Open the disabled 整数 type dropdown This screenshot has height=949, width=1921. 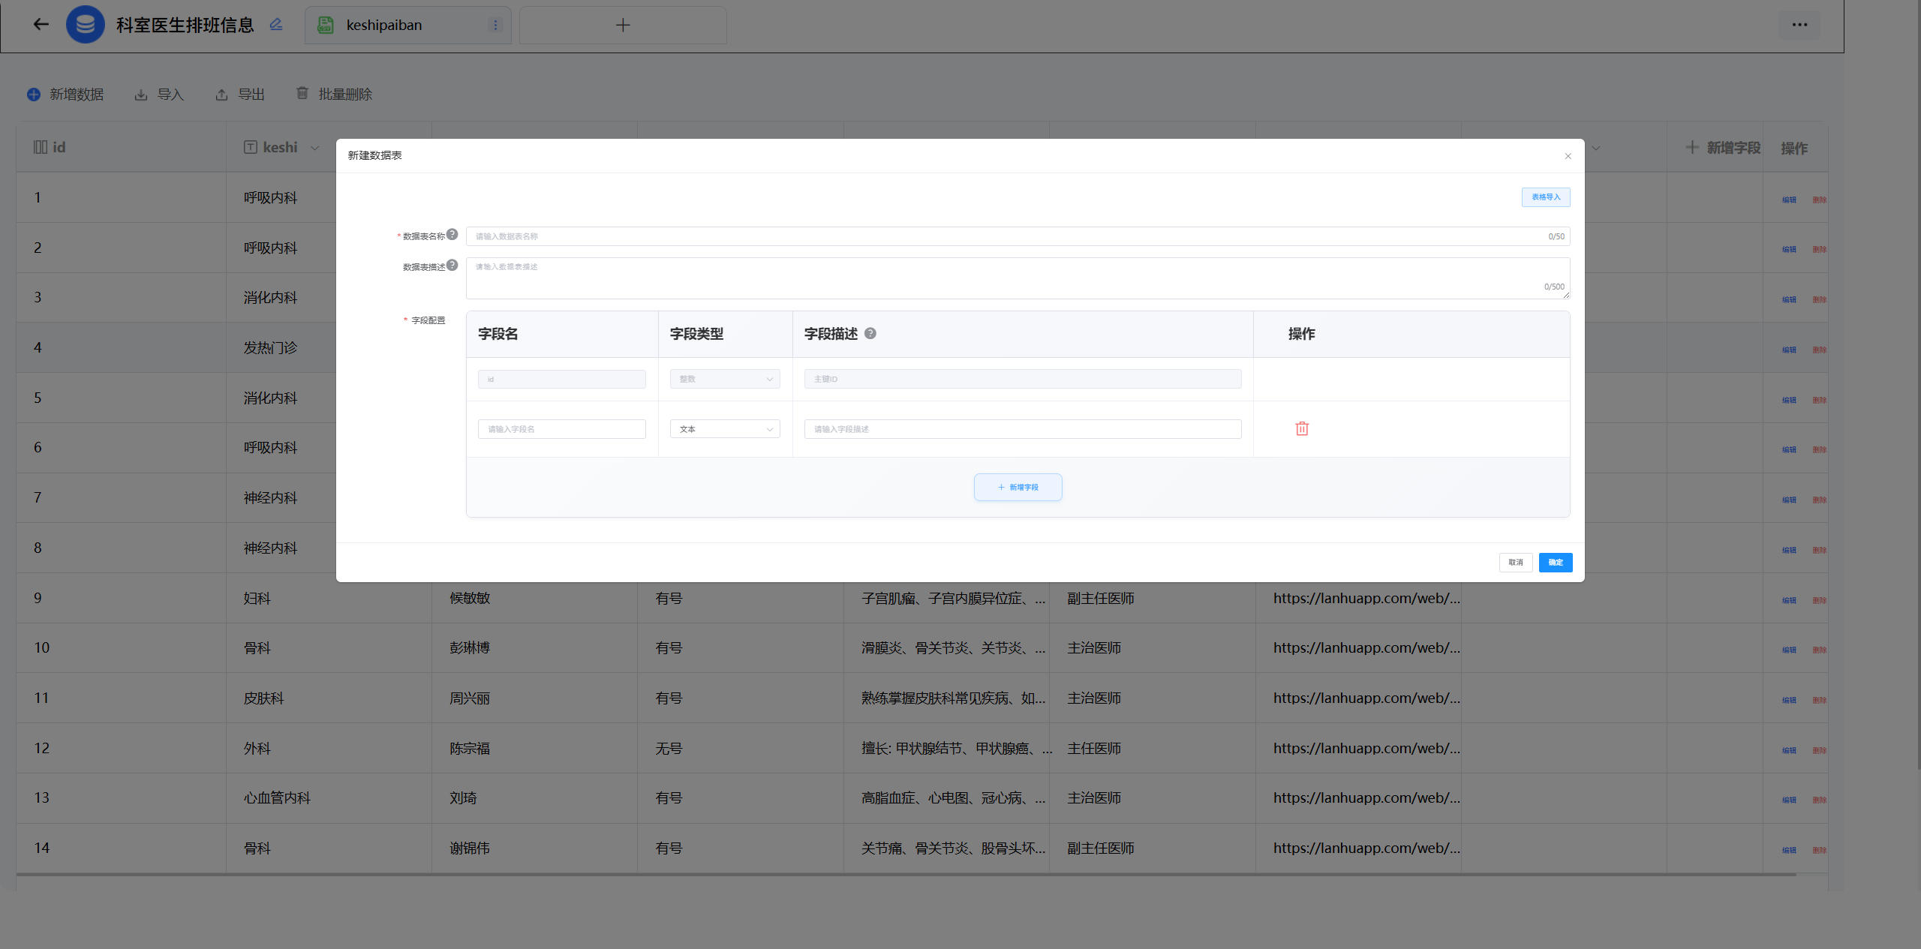(724, 379)
